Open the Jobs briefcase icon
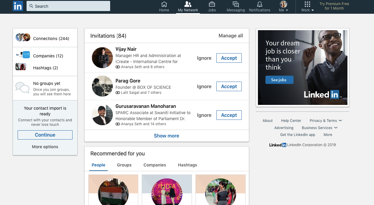The width and height of the screenshot is (374, 205). 212,4
